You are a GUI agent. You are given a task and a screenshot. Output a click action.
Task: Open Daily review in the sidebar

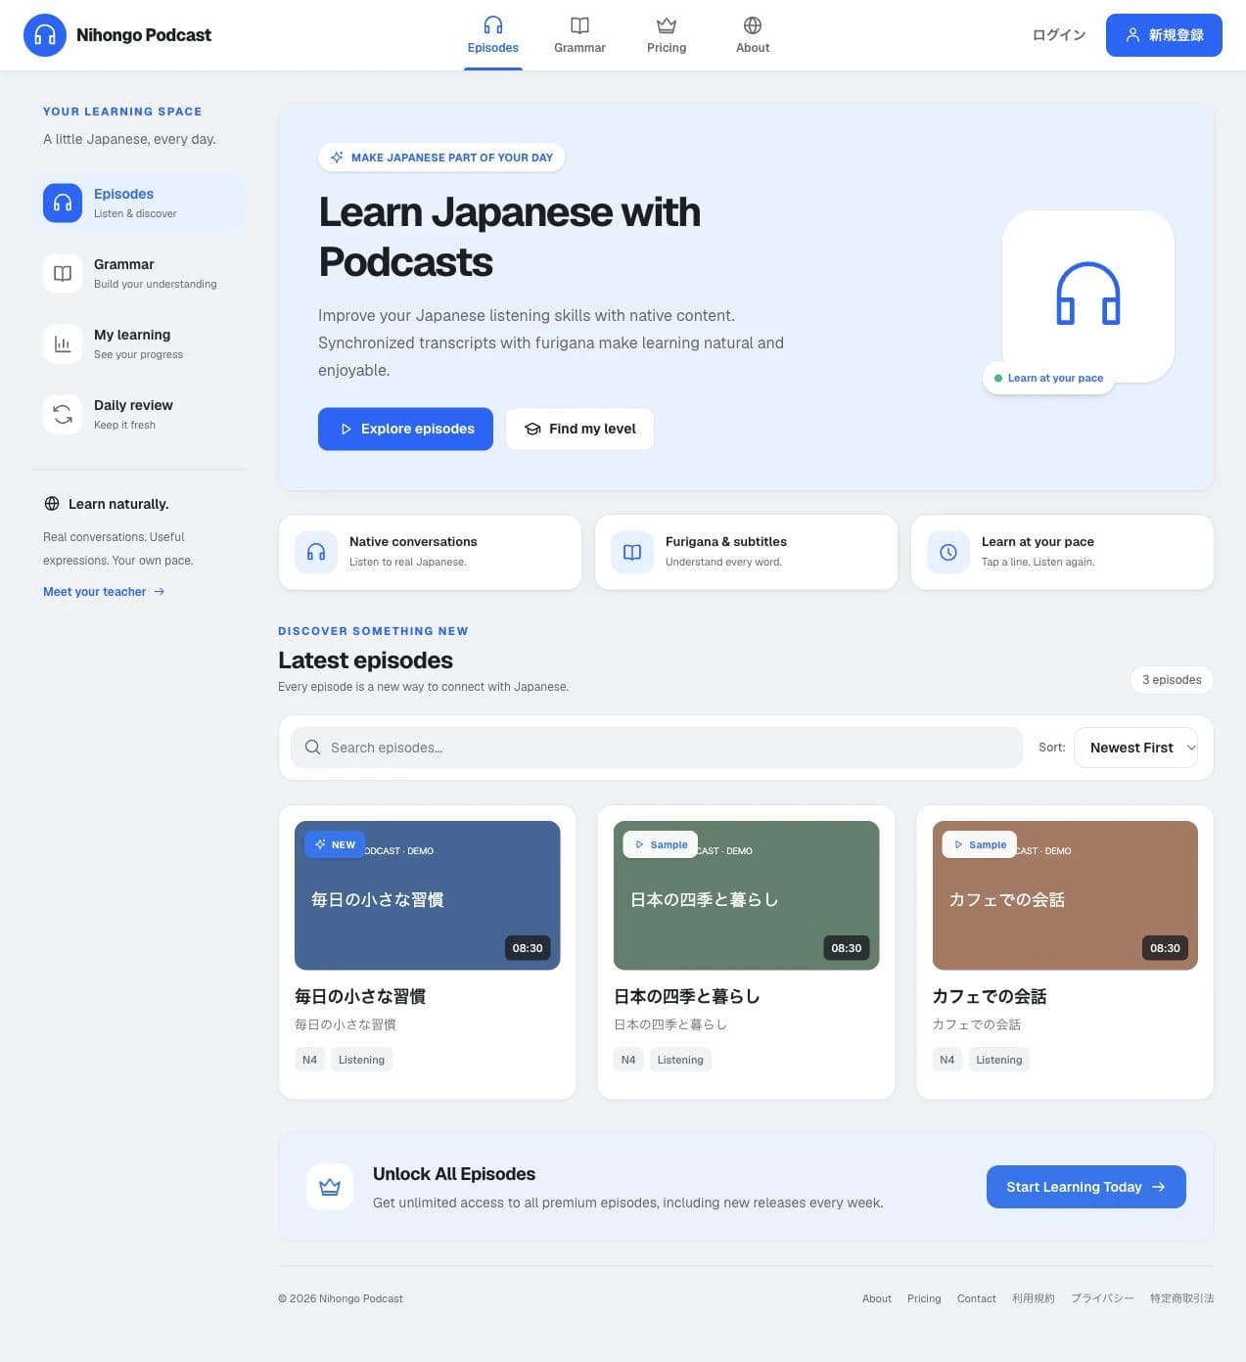point(139,414)
